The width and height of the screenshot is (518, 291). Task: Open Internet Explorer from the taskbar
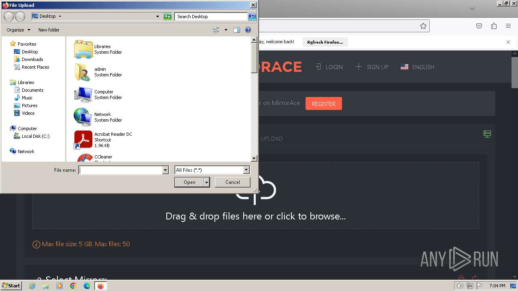tap(32, 286)
